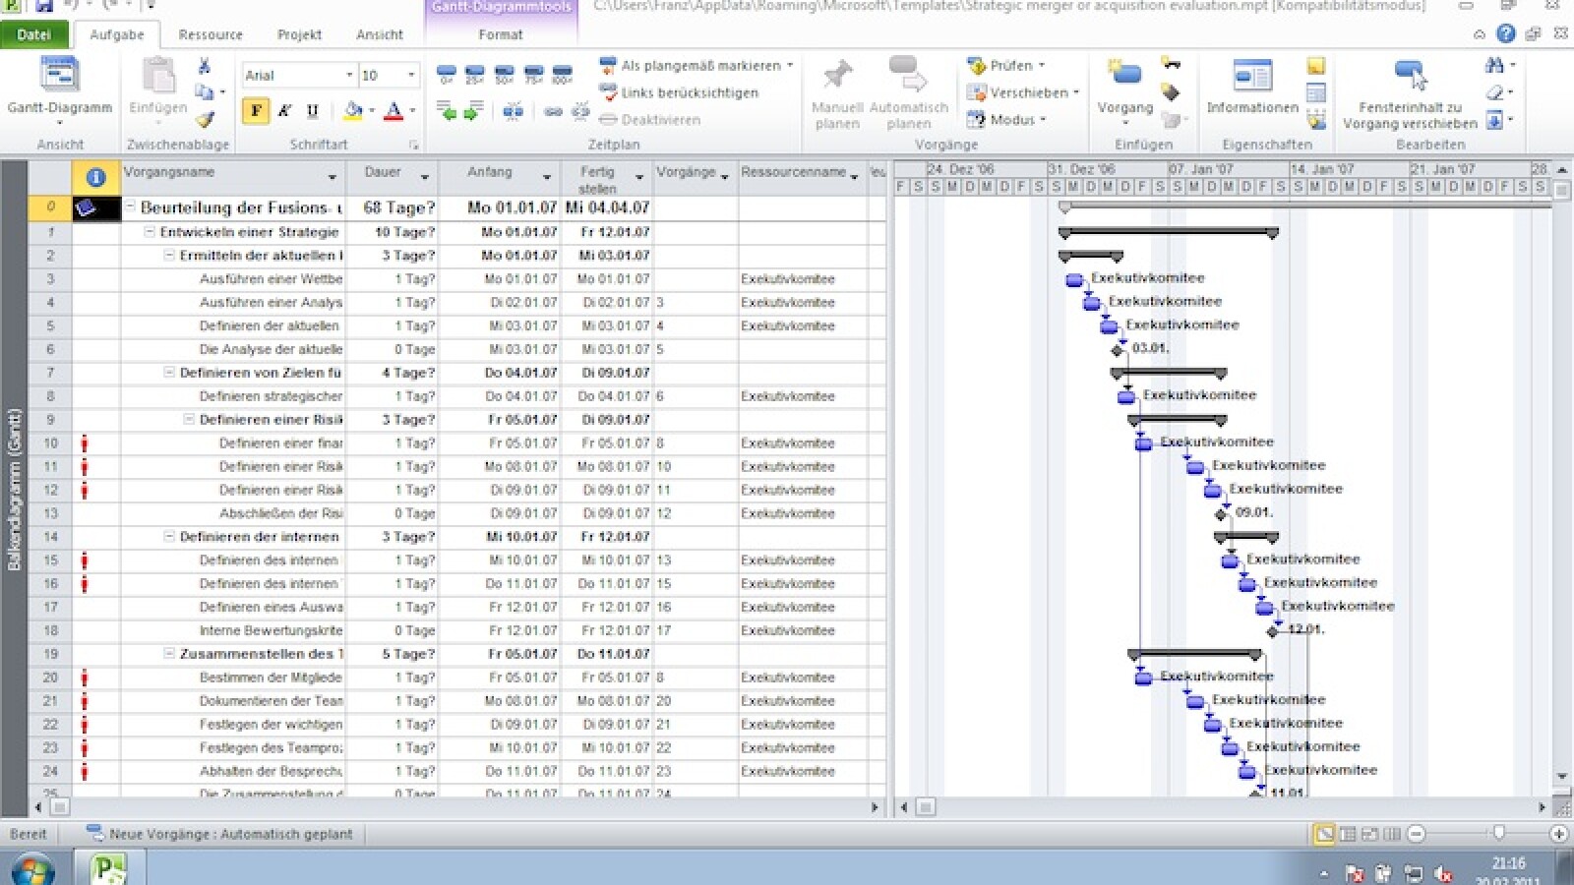Click Links berücksichtigen button
1574x885 pixels.
[x=679, y=92]
